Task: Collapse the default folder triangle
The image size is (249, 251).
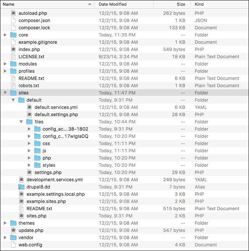Action: 13,100
